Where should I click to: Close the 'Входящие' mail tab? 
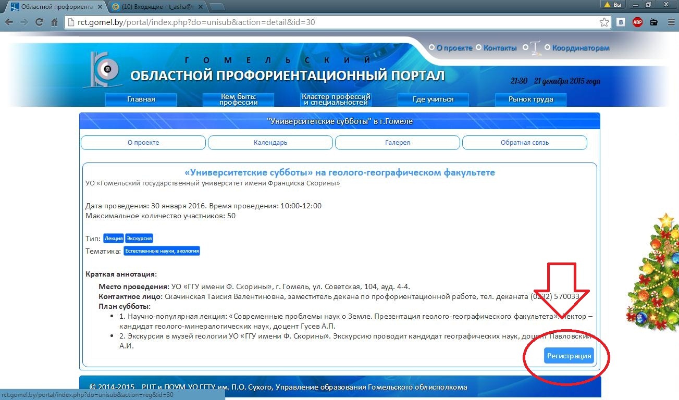click(201, 7)
